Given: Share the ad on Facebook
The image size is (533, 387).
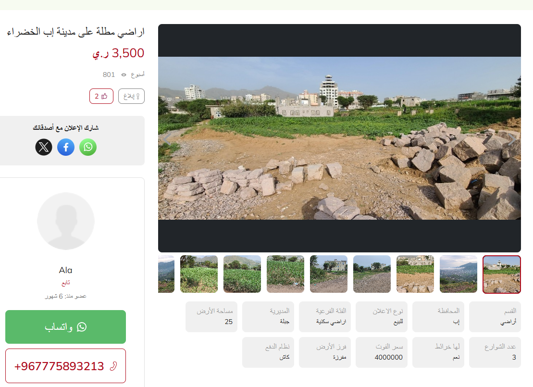Looking at the screenshot, I should [x=66, y=147].
